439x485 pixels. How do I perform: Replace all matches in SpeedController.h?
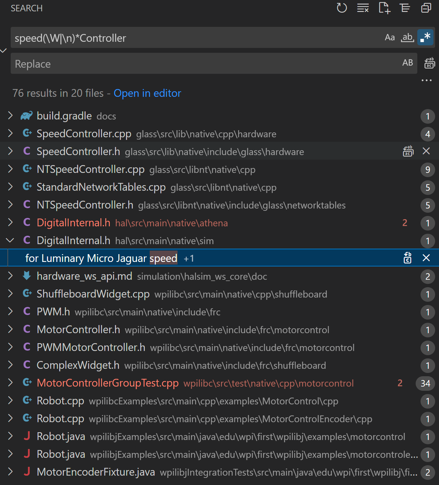(x=408, y=151)
